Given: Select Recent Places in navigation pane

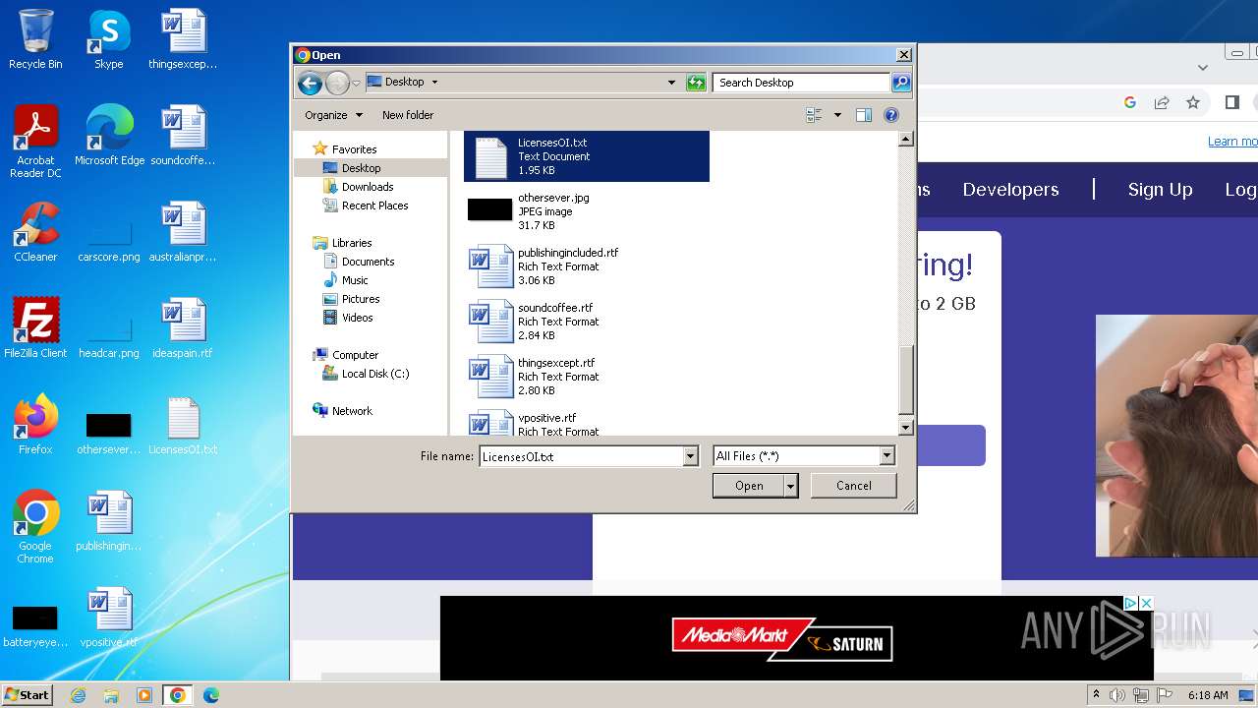Looking at the screenshot, I should [374, 206].
